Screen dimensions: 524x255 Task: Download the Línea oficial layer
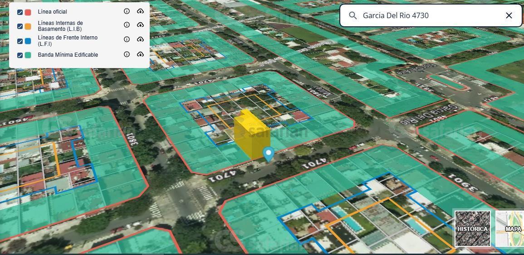click(140, 11)
